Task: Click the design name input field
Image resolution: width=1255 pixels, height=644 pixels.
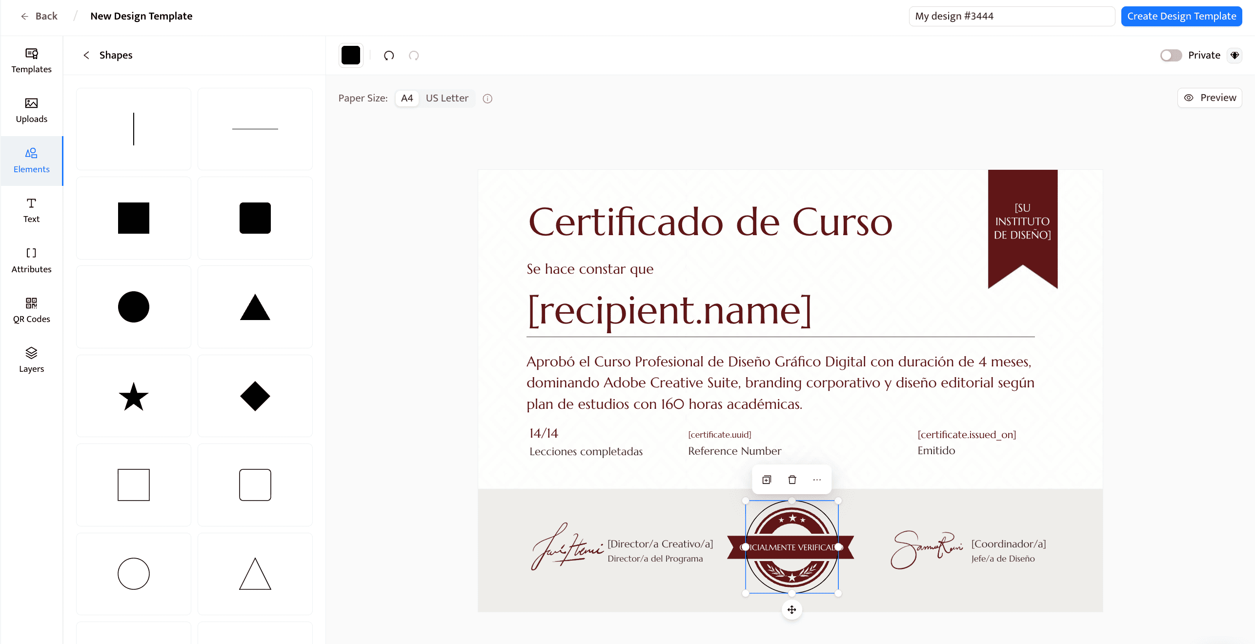Action: click(1012, 16)
